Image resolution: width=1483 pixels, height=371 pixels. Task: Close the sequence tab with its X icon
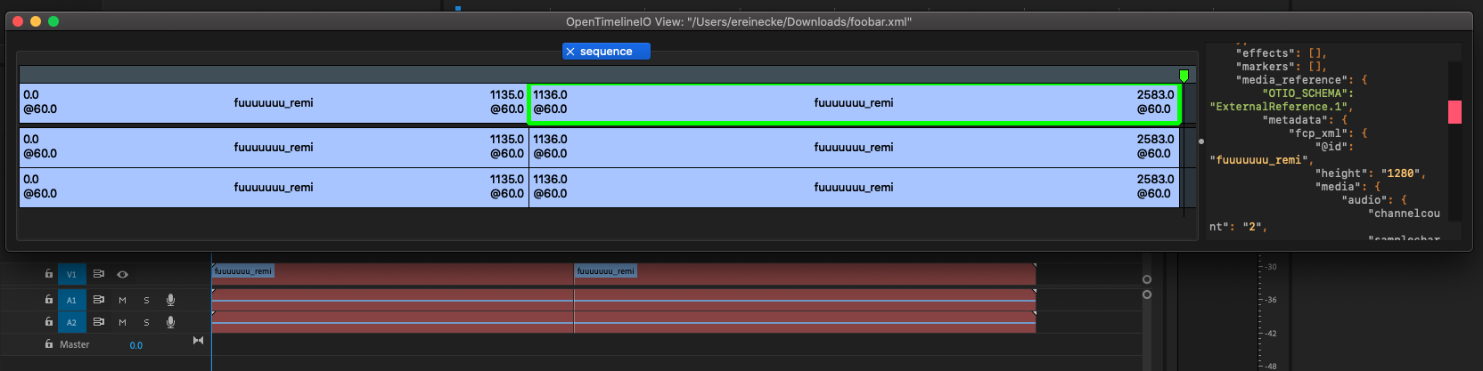(570, 52)
